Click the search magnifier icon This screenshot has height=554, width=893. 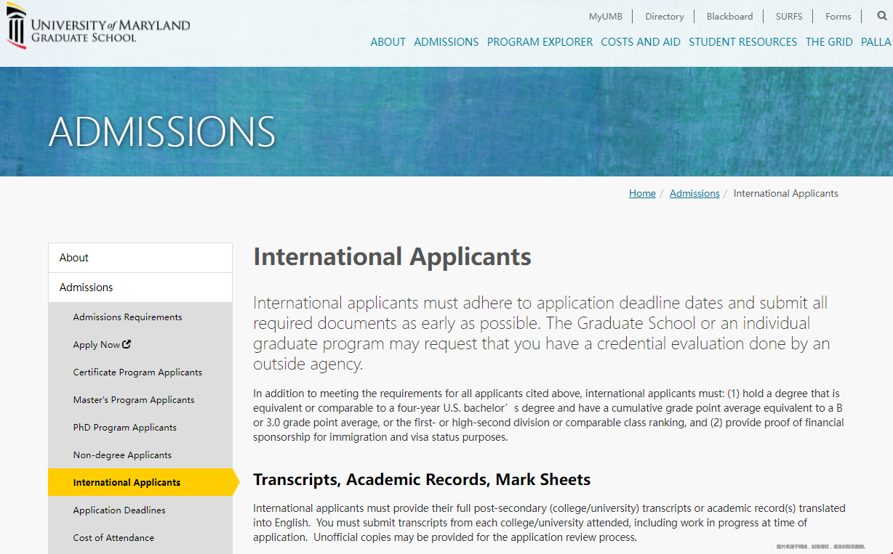click(x=882, y=16)
